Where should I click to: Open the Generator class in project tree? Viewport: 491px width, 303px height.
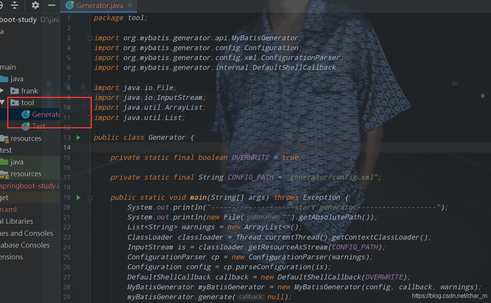pos(46,114)
